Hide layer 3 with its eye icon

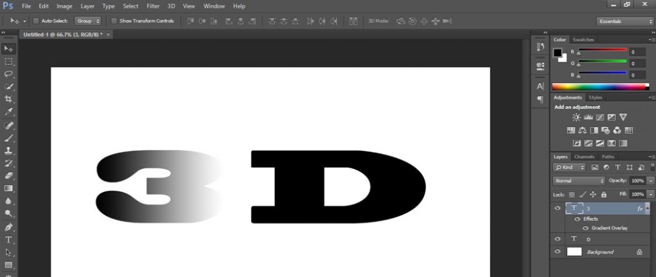point(557,208)
